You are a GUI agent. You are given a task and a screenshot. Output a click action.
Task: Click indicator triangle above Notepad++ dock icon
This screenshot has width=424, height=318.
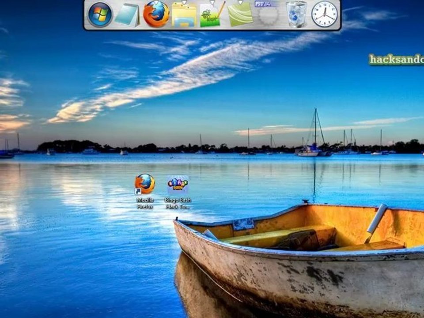click(x=212, y=3)
